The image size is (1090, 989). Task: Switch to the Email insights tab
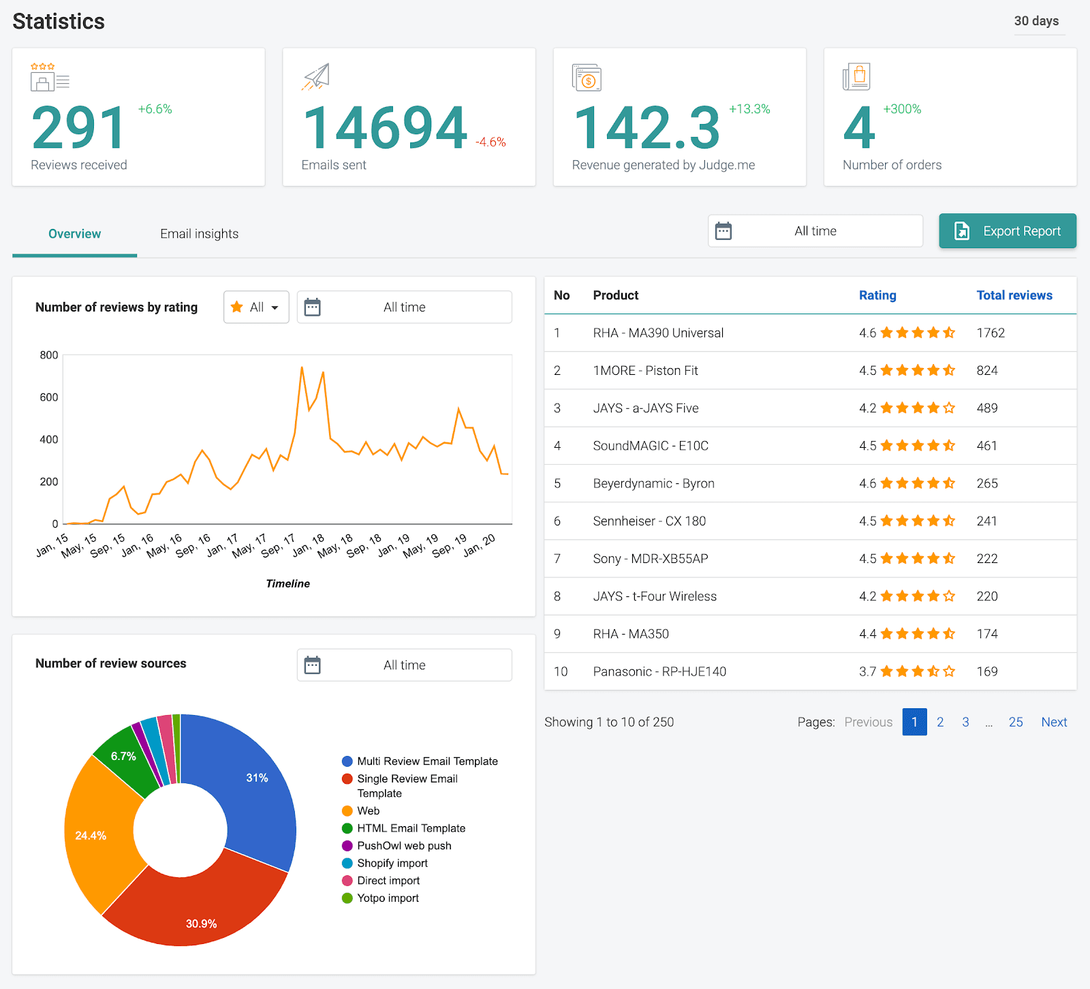click(x=199, y=234)
